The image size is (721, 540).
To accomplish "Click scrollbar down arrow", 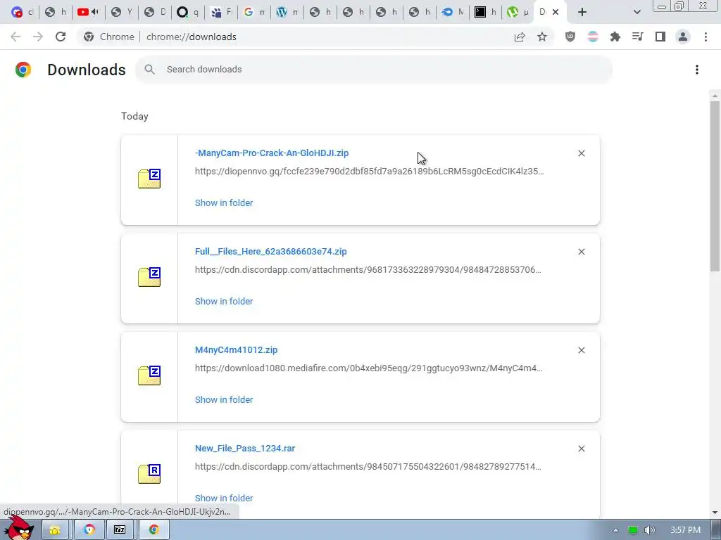I will (715, 513).
